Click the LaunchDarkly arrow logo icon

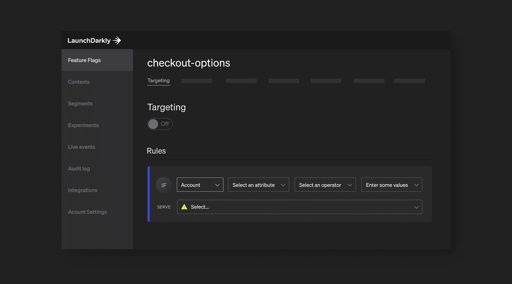coord(117,41)
